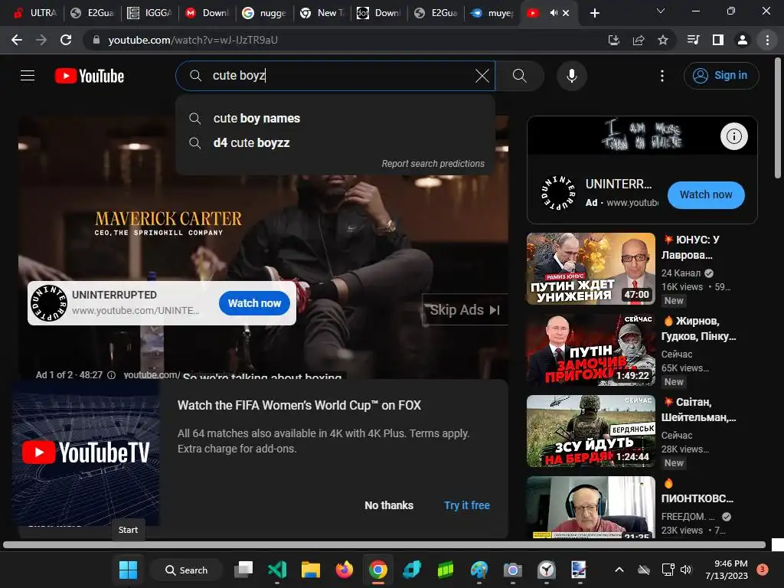Open the taskbar Search box
The image size is (784, 588).
pyautogui.click(x=187, y=570)
